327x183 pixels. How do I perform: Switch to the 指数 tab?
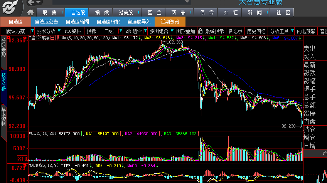pos(102,12)
